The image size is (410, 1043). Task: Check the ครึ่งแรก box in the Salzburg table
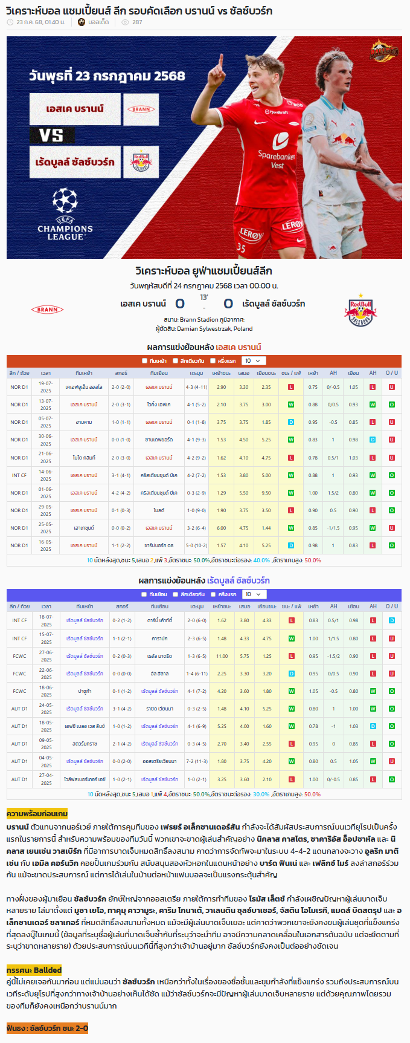click(213, 594)
